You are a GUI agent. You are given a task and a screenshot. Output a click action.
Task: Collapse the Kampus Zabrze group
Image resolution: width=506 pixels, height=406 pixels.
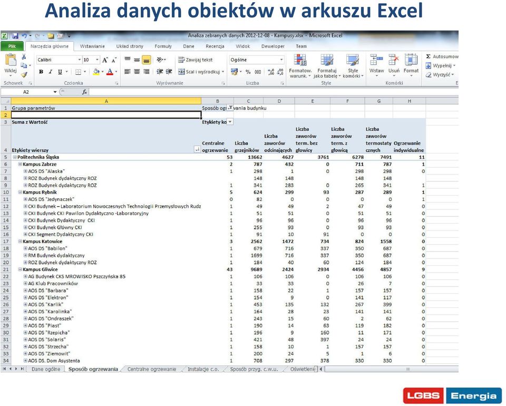(20, 165)
